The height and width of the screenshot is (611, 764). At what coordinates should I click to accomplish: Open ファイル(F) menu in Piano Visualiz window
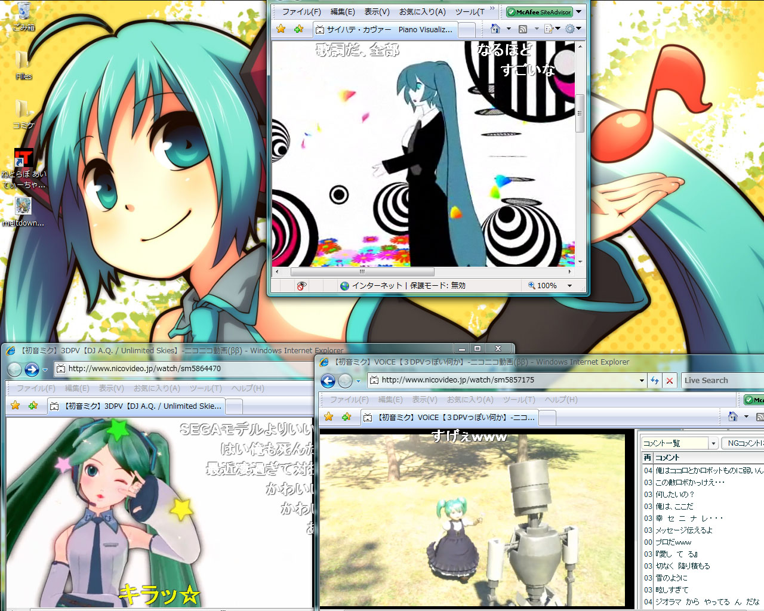(301, 12)
